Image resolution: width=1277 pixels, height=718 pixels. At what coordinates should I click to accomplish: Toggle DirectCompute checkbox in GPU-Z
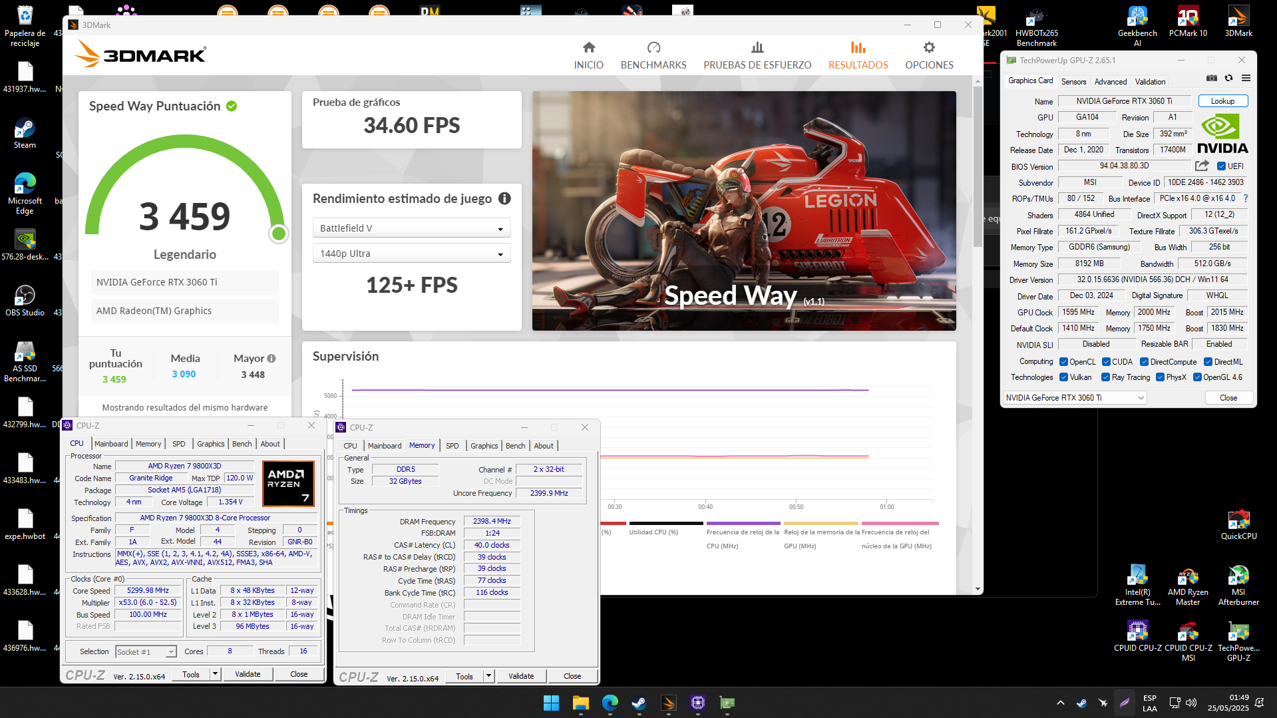(x=1144, y=362)
